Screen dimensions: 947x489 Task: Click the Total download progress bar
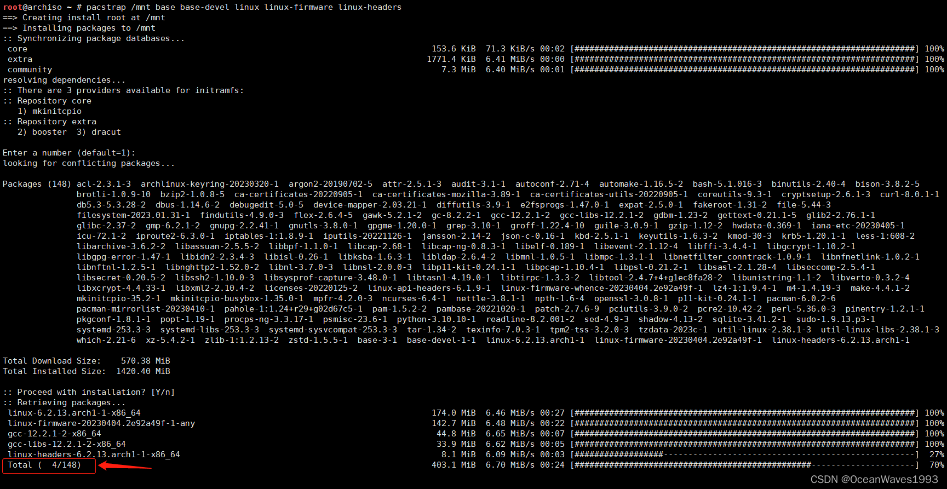(744, 465)
